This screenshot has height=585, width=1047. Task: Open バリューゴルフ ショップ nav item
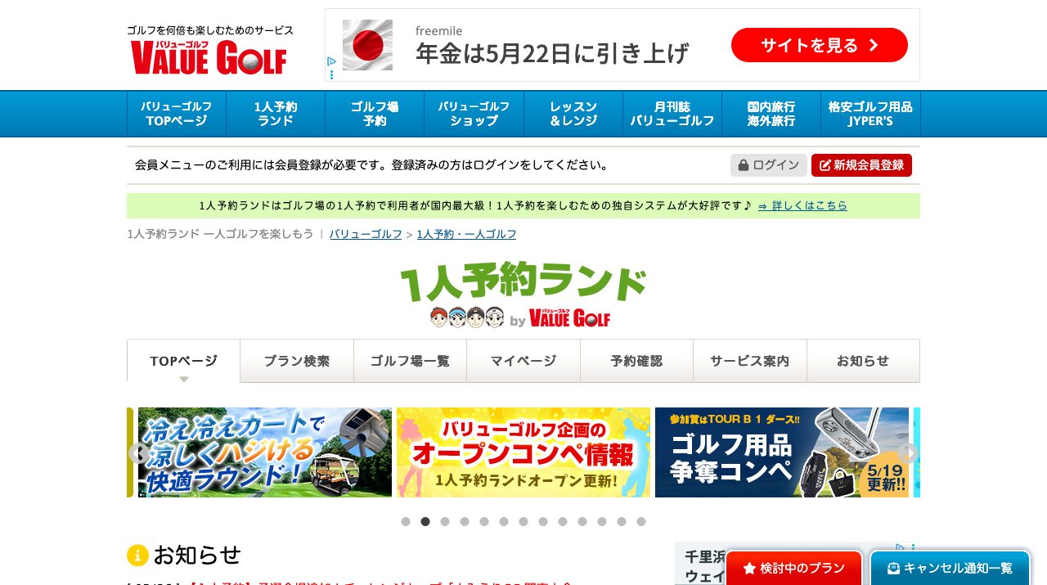[474, 114]
